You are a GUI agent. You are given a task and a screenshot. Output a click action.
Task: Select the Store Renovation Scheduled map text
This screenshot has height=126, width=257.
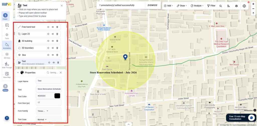(x=113, y=72)
